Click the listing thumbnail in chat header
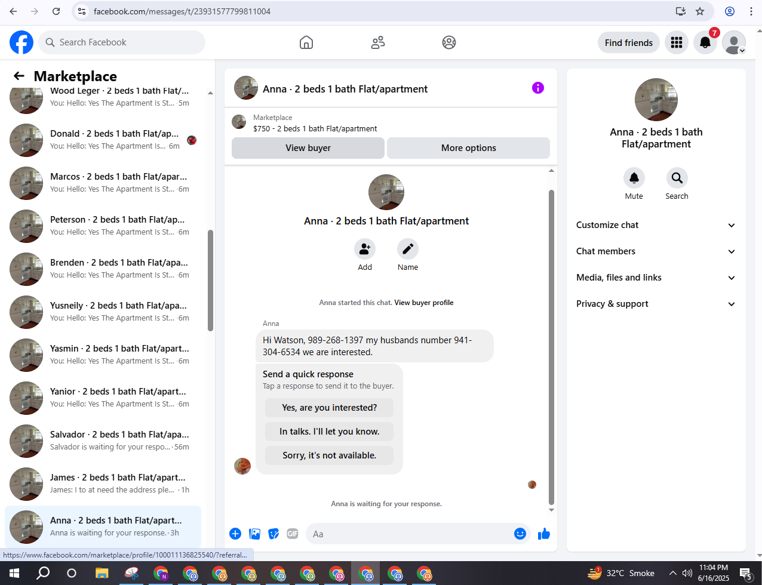This screenshot has height=585, width=762. pyautogui.click(x=246, y=88)
